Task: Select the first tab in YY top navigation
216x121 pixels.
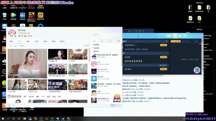Action: (x=11, y=41)
